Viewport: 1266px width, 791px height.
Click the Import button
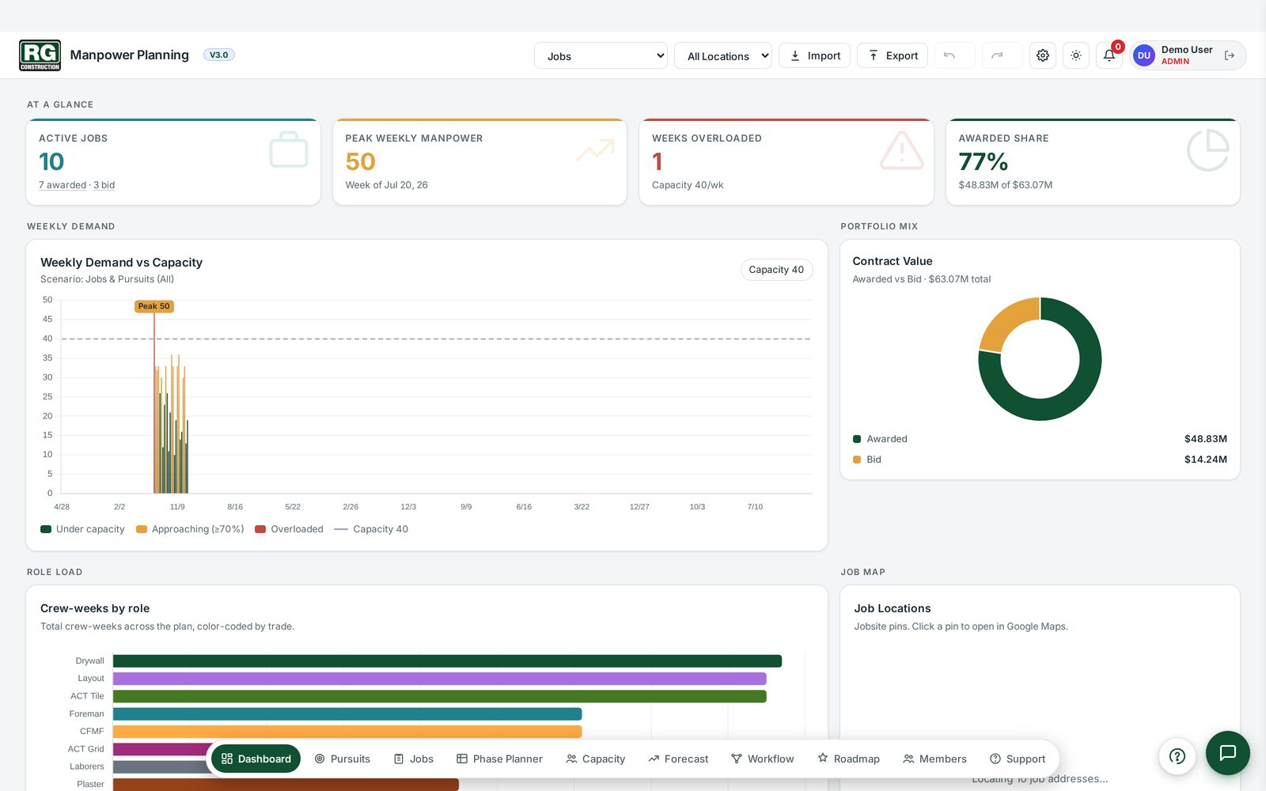coord(814,55)
